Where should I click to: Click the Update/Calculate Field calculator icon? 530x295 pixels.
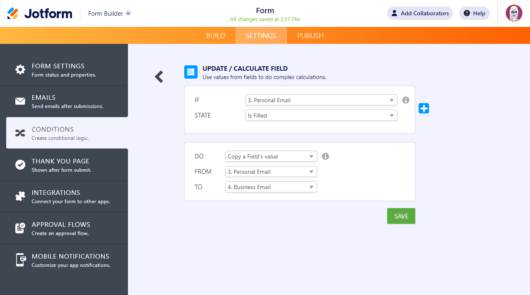(191, 72)
